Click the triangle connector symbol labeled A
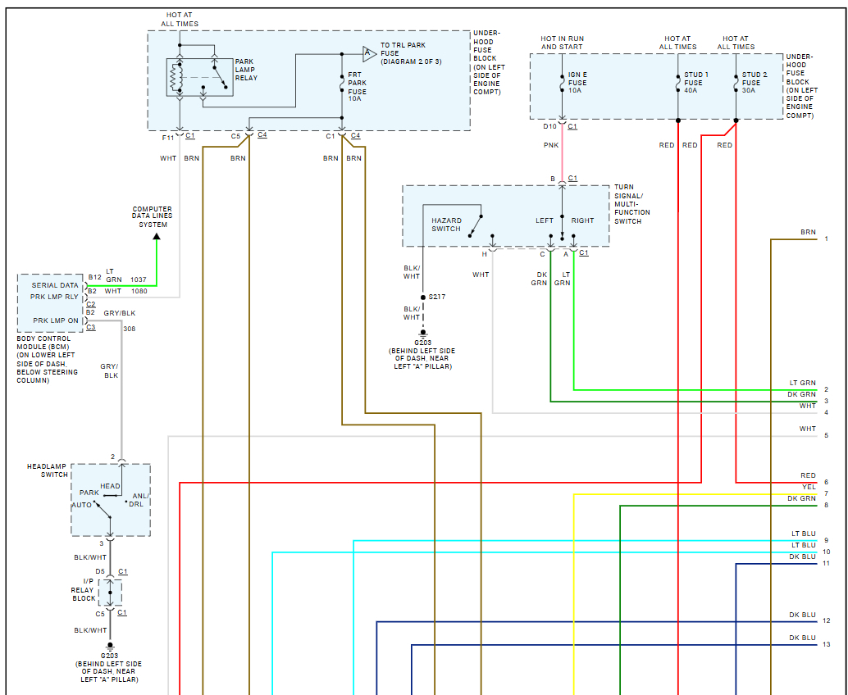The height and width of the screenshot is (695, 848). (369, 53)
